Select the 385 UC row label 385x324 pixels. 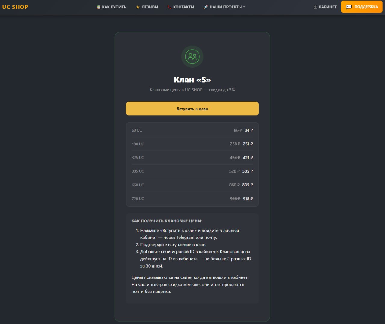click(138, 171)
